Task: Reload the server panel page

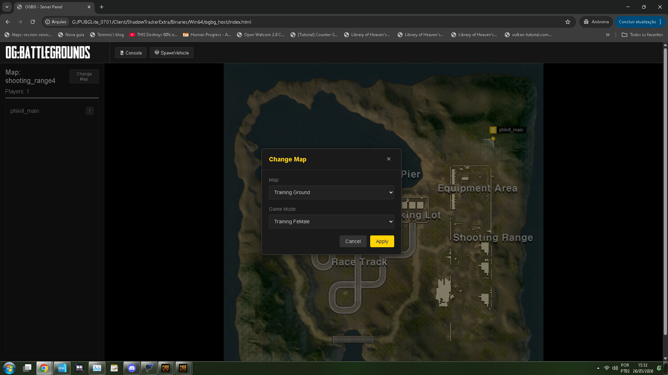Action: 33,22
